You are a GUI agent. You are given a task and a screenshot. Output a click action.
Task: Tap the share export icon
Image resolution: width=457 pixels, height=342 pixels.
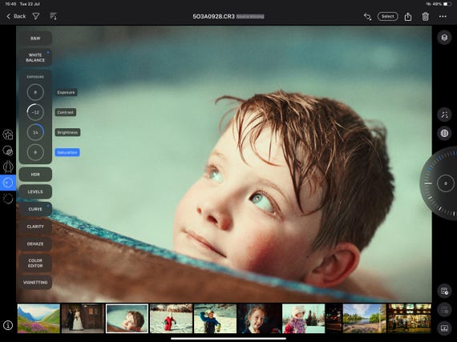(408, 17)
